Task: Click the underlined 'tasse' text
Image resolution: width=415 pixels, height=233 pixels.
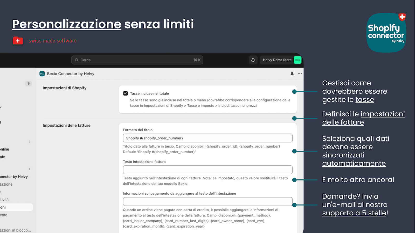Action: coord(365,100)
